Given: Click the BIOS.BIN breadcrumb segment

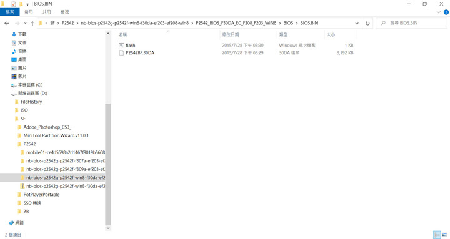Looking at the screenshot, I should tap(309, 23).
